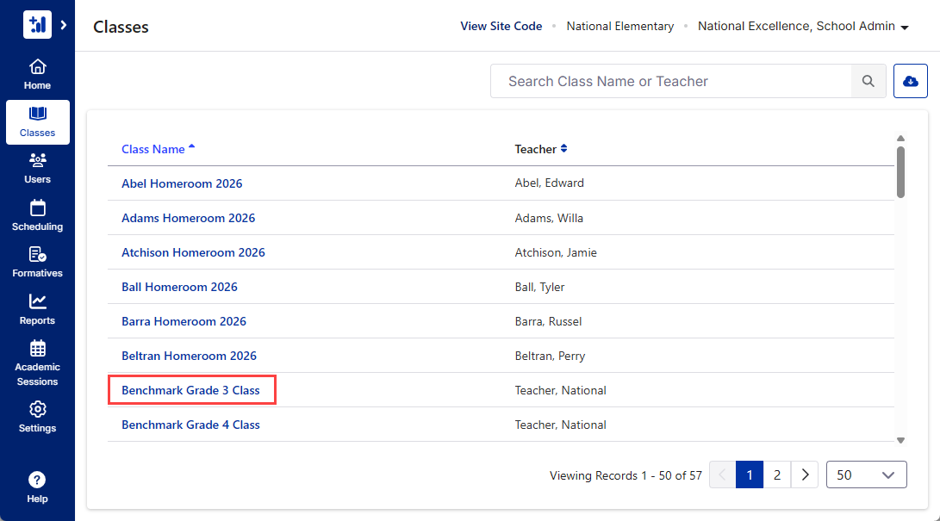Open Academic Sessions in sidebar

37,363
